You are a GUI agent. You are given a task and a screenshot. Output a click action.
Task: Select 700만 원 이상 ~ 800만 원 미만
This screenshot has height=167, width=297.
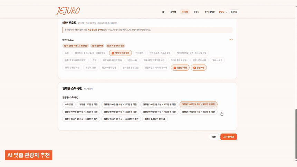[198, 112]
